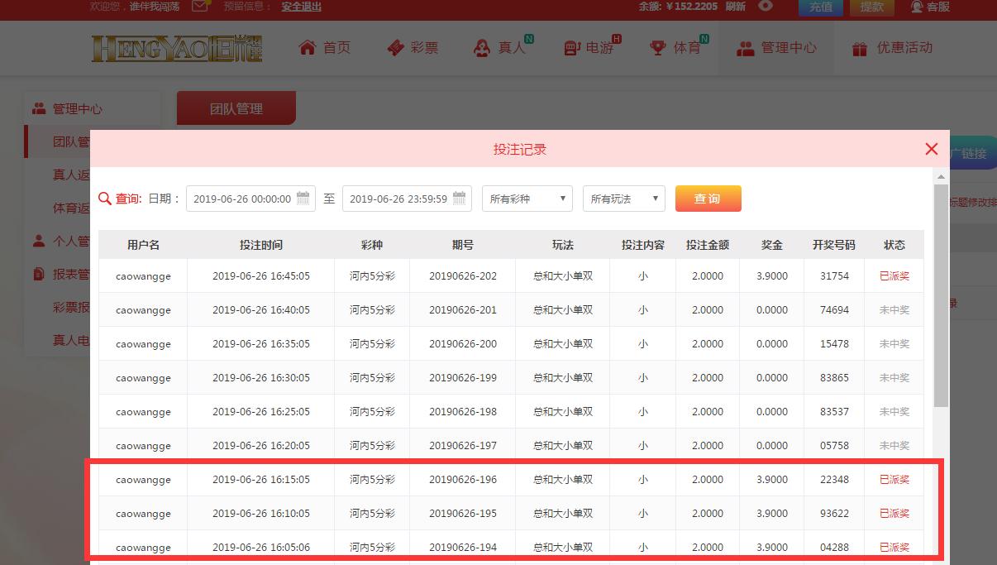The height and width of the screenshot is (565, 997).
Task: Click 刷新 to refresh the balance
Action: pos(735,7)
